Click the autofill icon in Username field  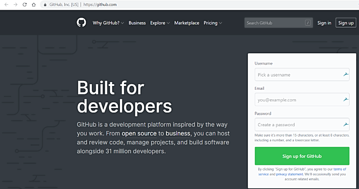click(x=346, y=74)
